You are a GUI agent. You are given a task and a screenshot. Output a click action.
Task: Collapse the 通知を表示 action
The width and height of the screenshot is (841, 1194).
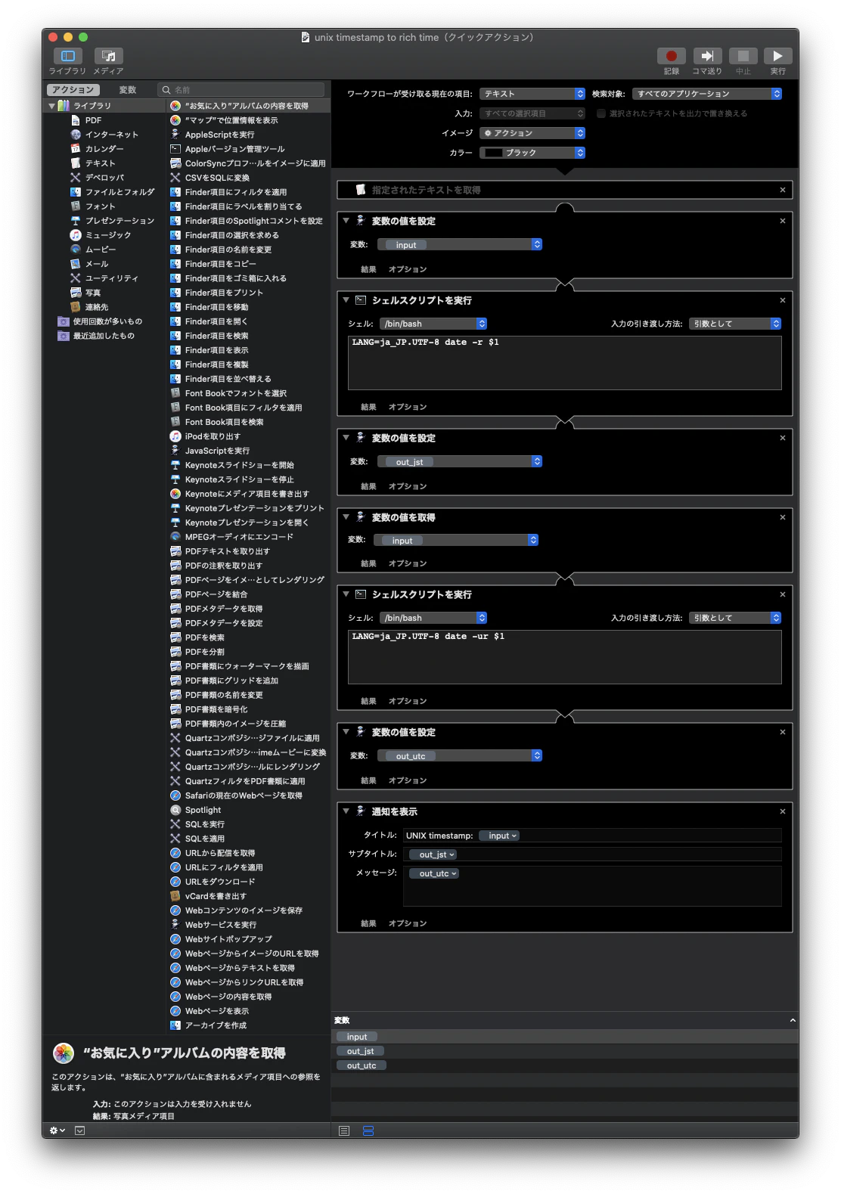(x=346, y=811)
